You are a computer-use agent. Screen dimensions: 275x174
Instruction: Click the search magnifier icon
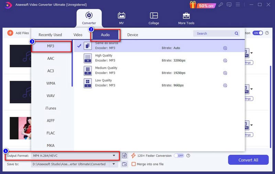(236, 33)
